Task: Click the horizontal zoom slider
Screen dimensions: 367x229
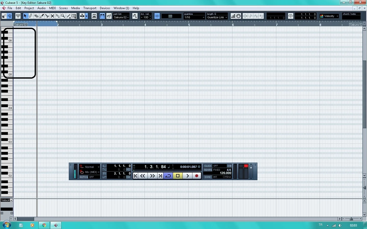Action: [351, 219]
